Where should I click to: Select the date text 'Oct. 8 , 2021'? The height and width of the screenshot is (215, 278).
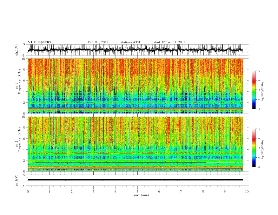click(98, 42)
